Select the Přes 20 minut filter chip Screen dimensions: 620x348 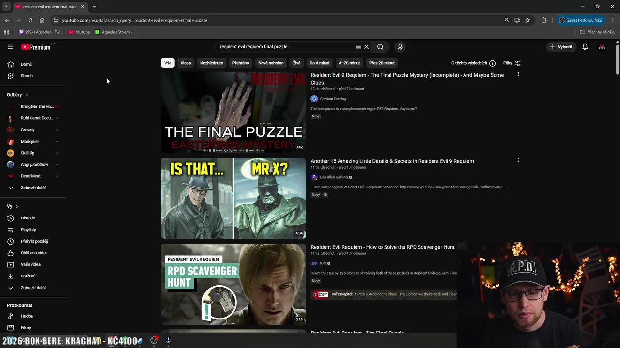[382, 63]
